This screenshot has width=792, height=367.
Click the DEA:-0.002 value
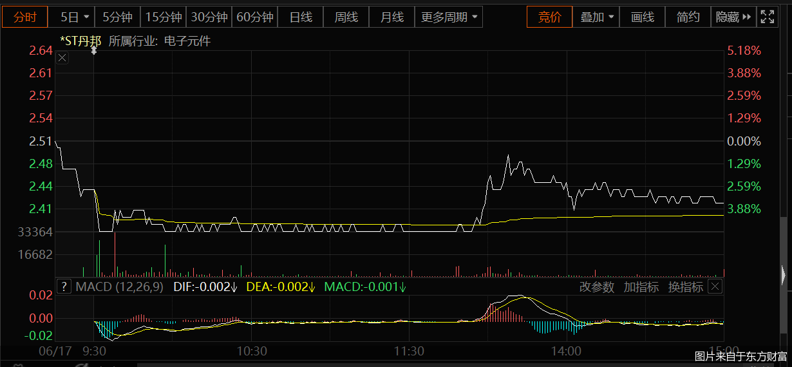point(281,287)
